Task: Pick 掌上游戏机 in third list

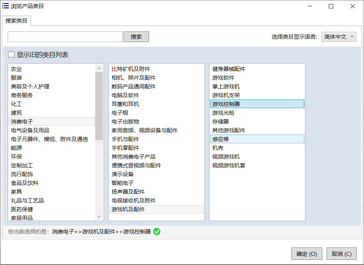Action: (257, 87)
